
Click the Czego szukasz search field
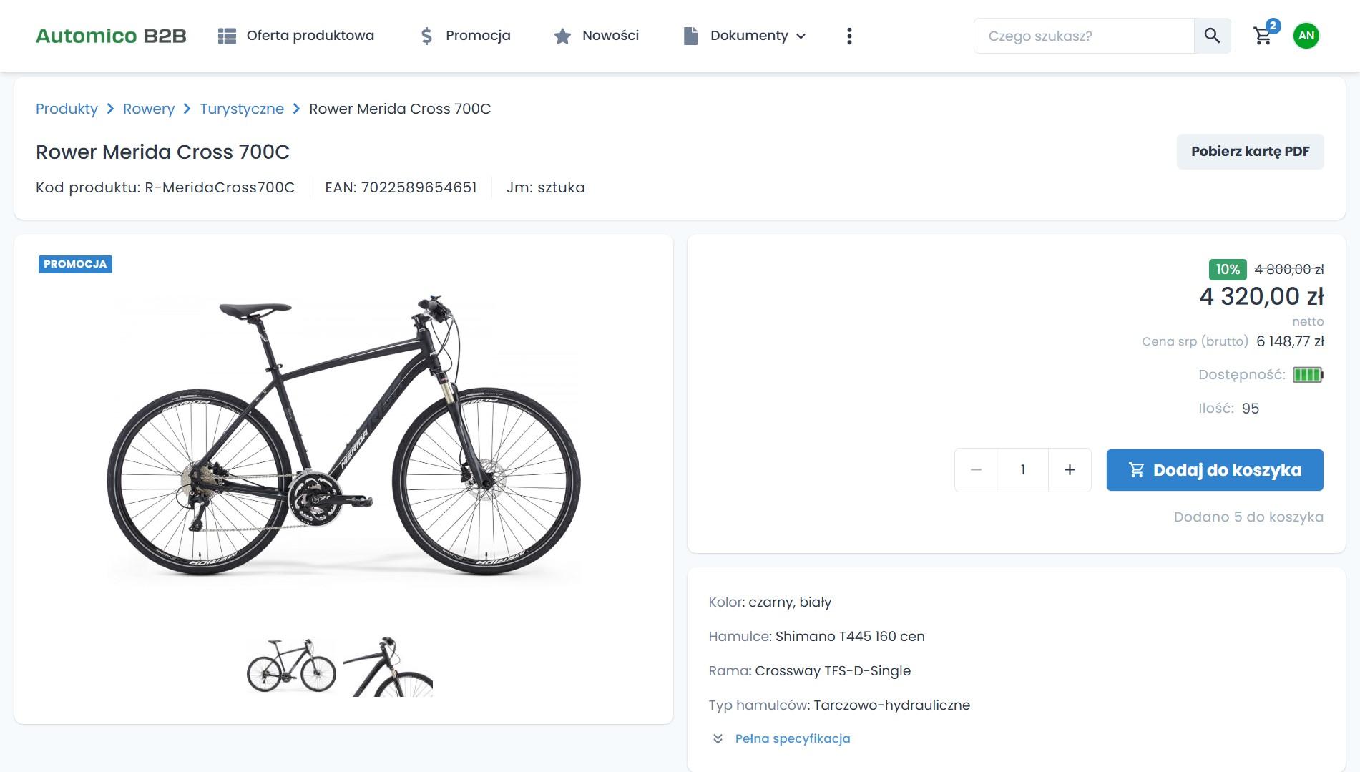pos(1083,36)
